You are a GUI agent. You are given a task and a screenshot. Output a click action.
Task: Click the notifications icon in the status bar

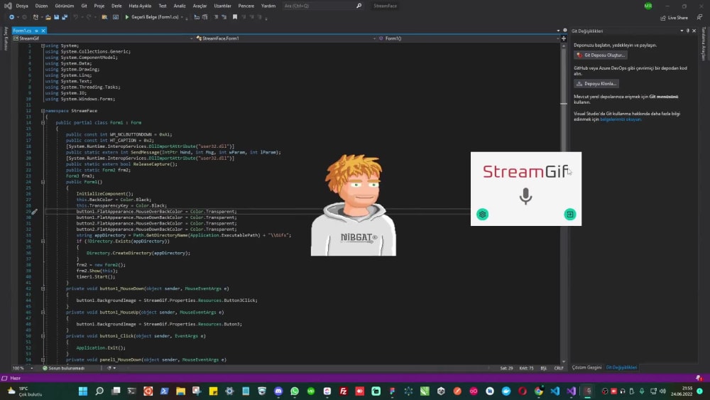click(699, 378)
